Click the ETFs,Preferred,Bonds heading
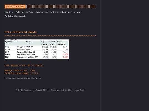 tap(20, 32)
